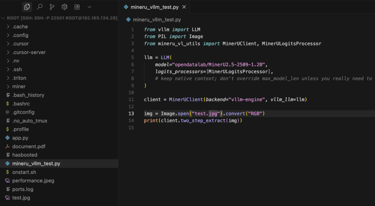Screen dimensions: 375x206
Task: Open the Source Control view icon
Action: point(52,7)
